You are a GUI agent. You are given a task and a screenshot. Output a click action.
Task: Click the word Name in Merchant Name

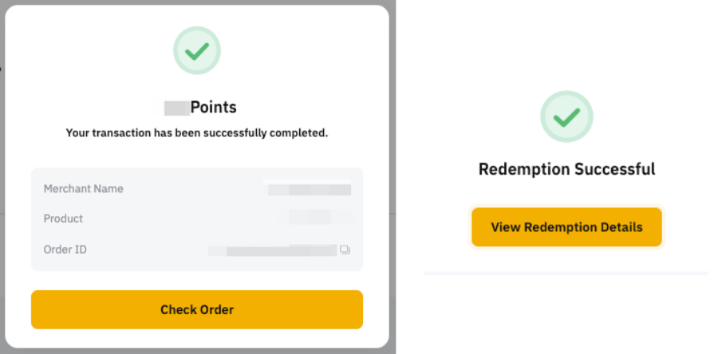[109, 189]
